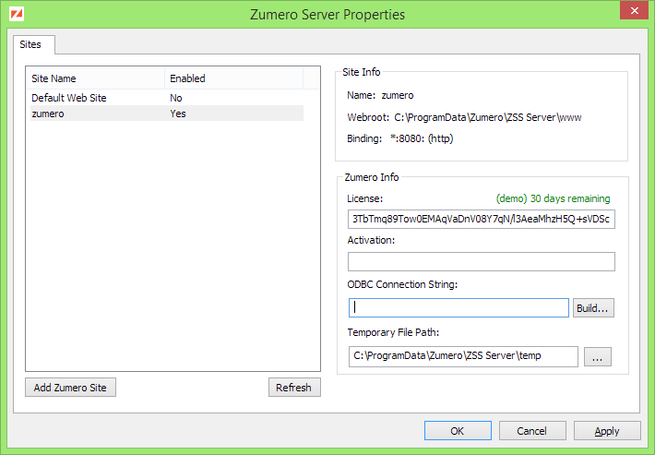Cancel the server properties dialog
The width and height of the screenshot is (655, 455).
[532, 431]
